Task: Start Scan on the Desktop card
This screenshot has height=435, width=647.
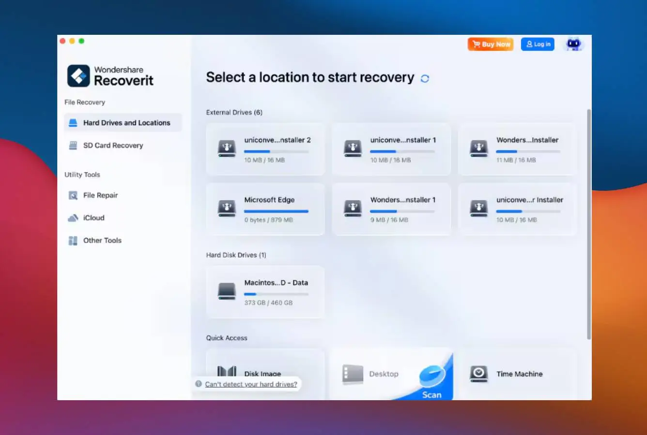Action: (431, 394)
